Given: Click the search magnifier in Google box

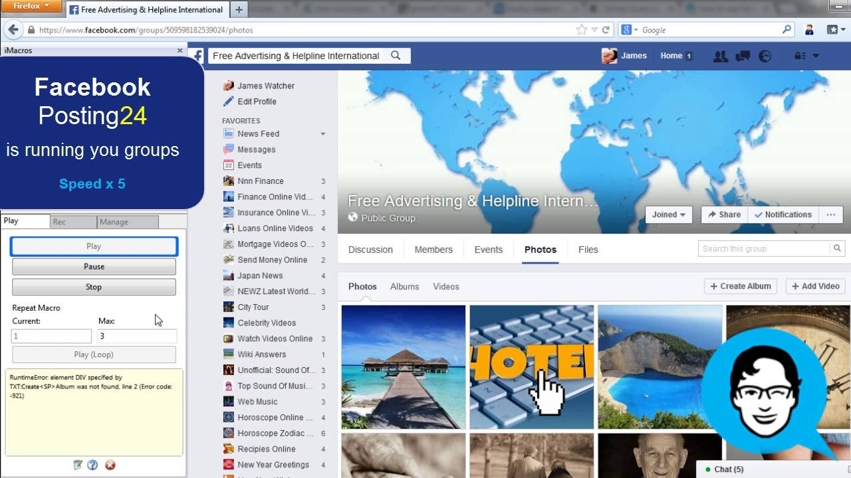Looking at the screenshot, I should pos(787,30).
